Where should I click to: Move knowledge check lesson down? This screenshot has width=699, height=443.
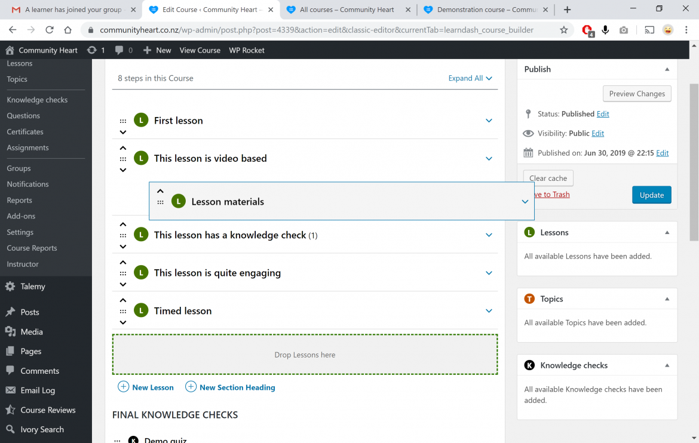point(123,247)
